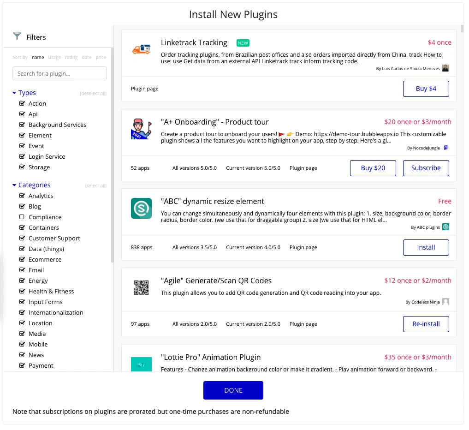This screenshot has width=469, height=430.
Task: Toggle the Email category checkbox
Action: (x=22, y=270)
